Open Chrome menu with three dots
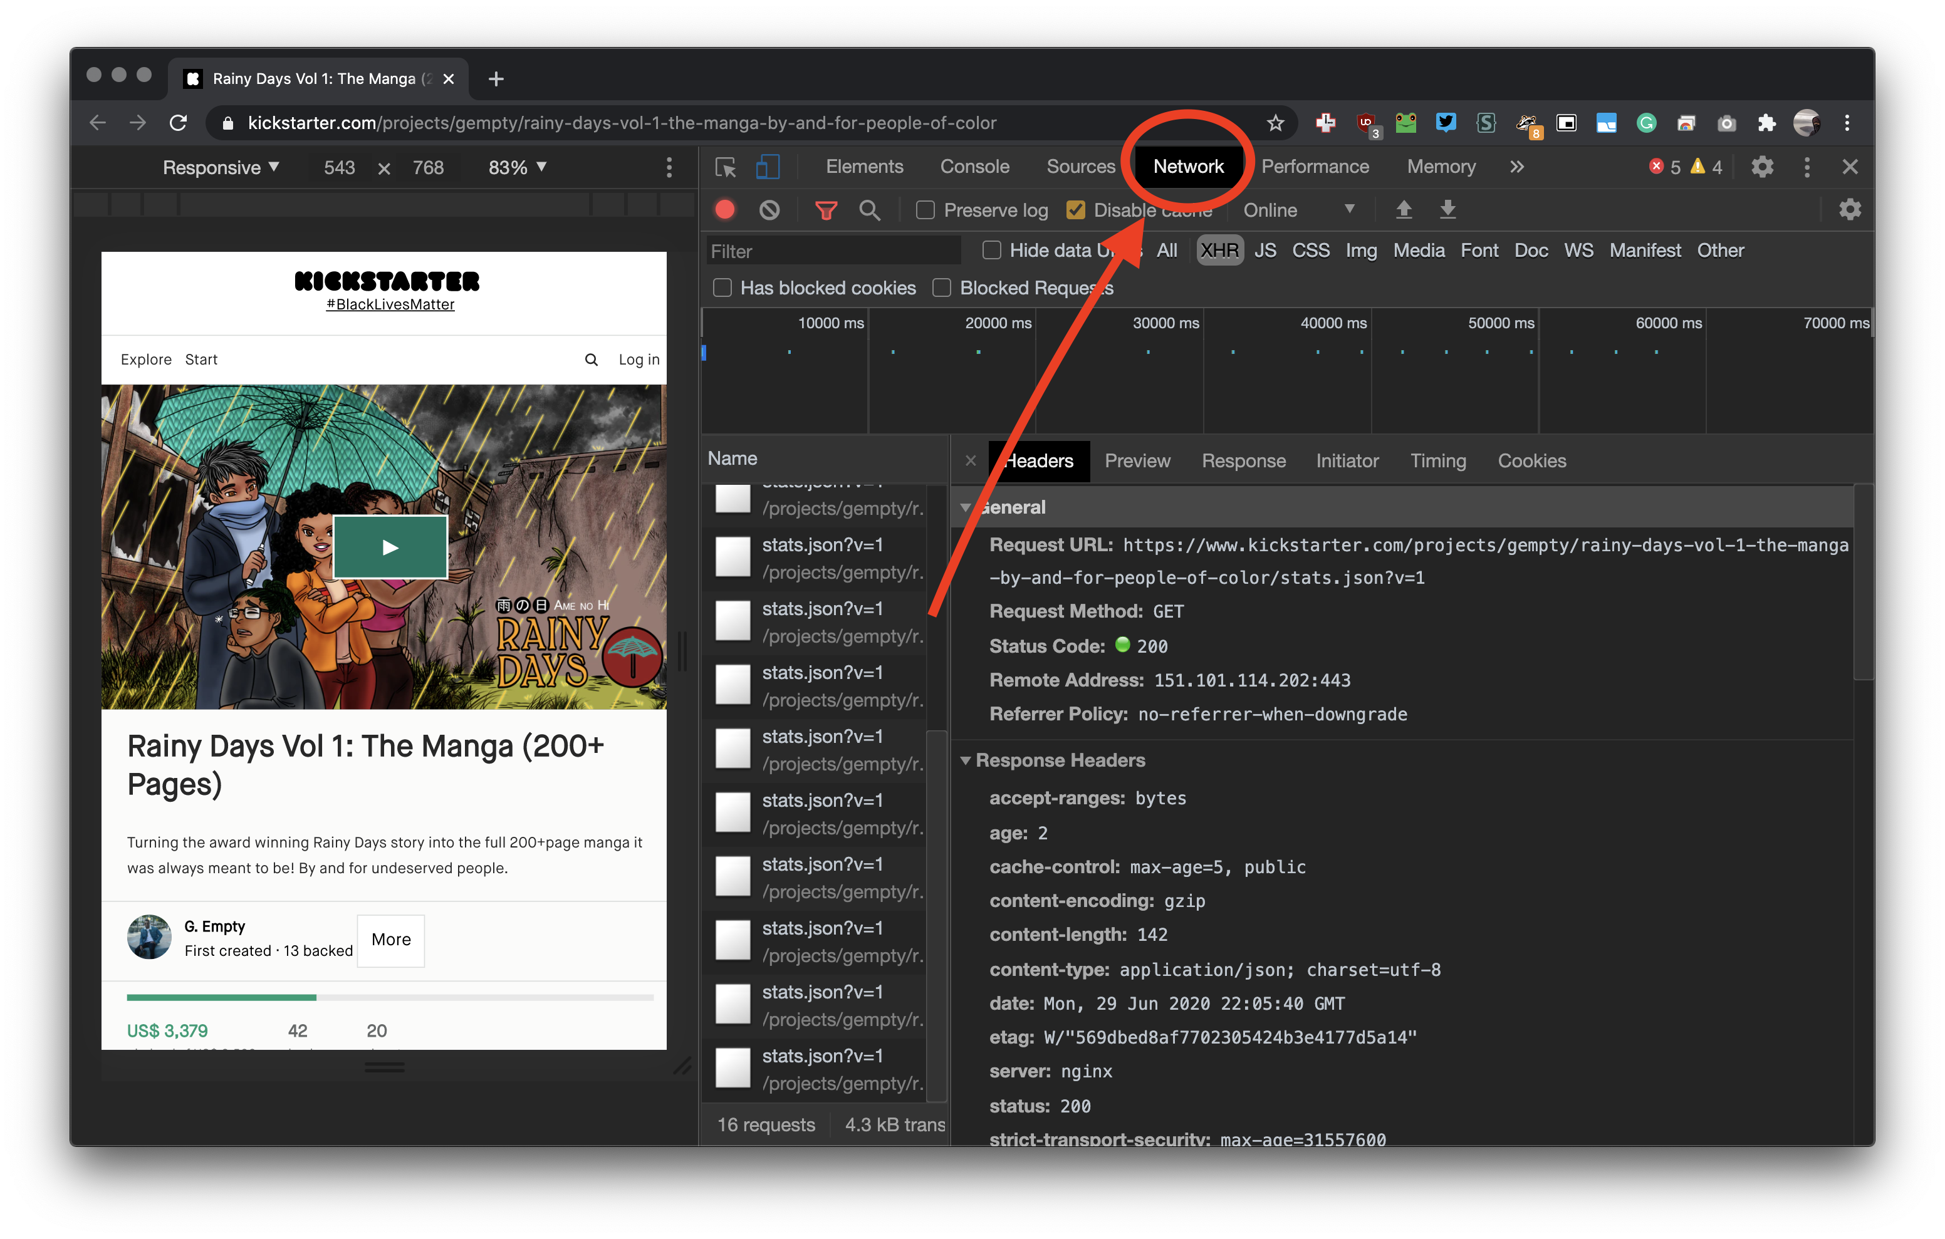 [1847, 123]
